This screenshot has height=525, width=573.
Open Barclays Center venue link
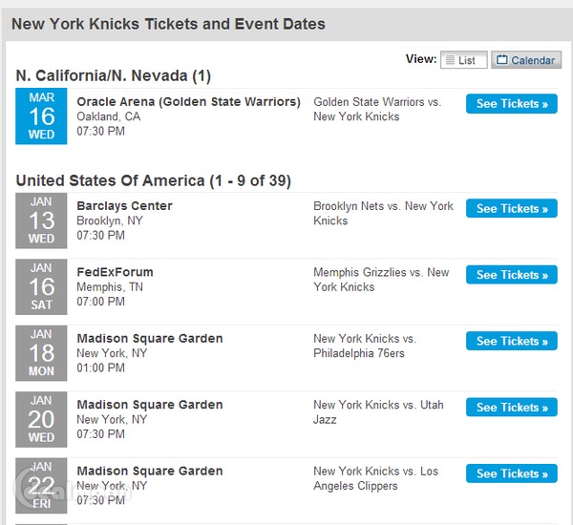(124, 206)
